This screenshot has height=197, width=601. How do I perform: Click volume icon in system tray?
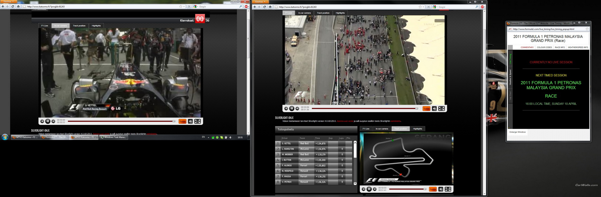point(231,137)
